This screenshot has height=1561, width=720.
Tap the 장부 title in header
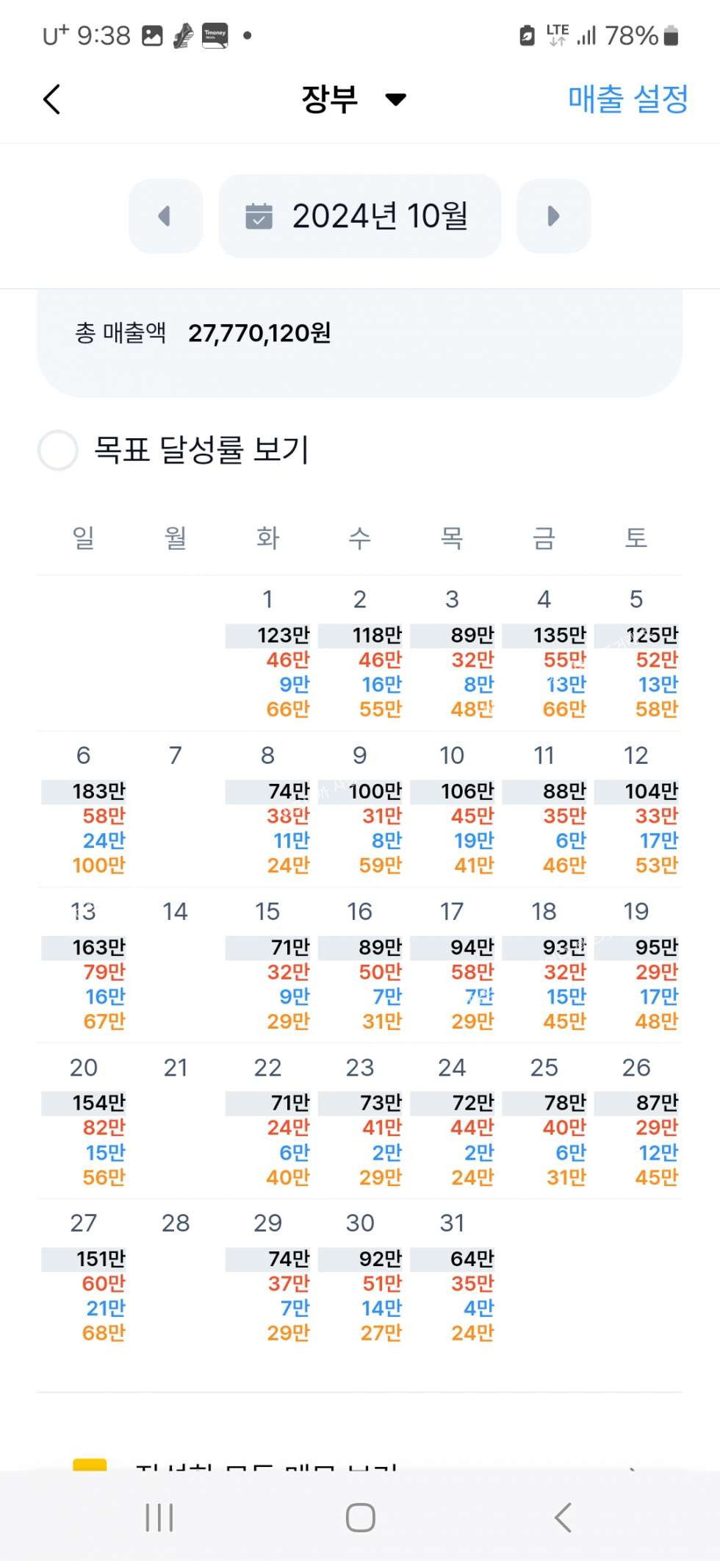coord(330,99)
